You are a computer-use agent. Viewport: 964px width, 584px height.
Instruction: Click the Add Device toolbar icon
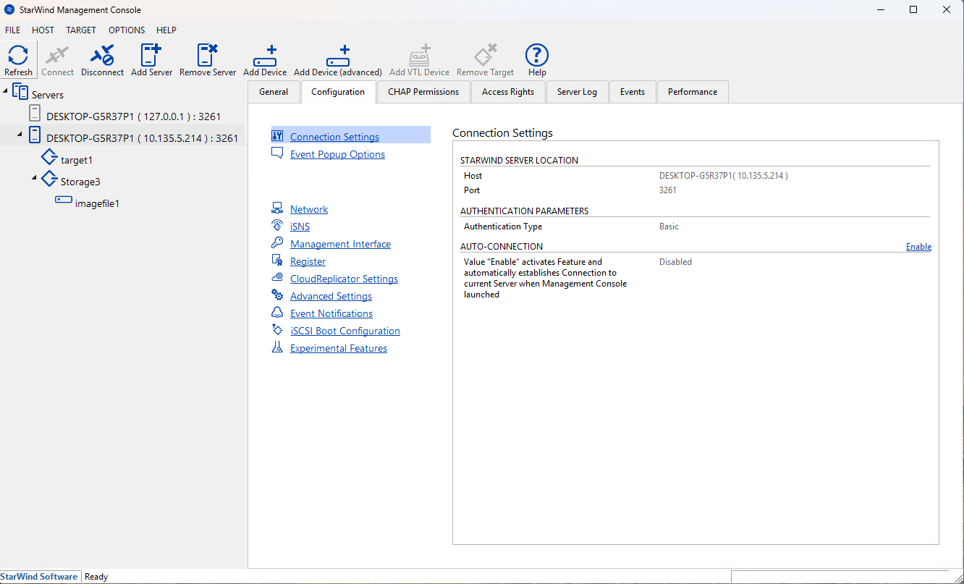coord(265,56)
